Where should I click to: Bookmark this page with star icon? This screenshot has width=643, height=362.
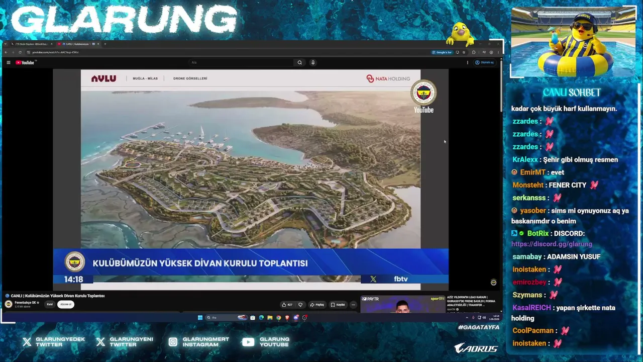[464, 52]
